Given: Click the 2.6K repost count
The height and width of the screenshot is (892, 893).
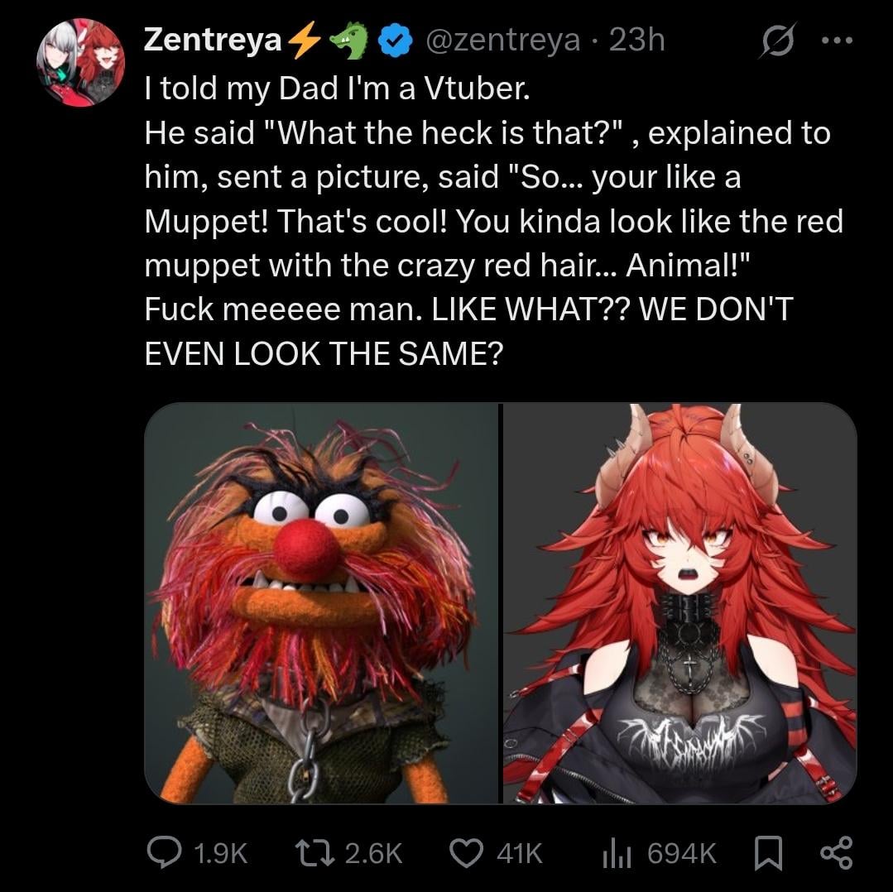Looking at the screenshot, I should [372, 853].
